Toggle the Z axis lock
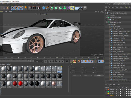 click(x=21, y=8)
